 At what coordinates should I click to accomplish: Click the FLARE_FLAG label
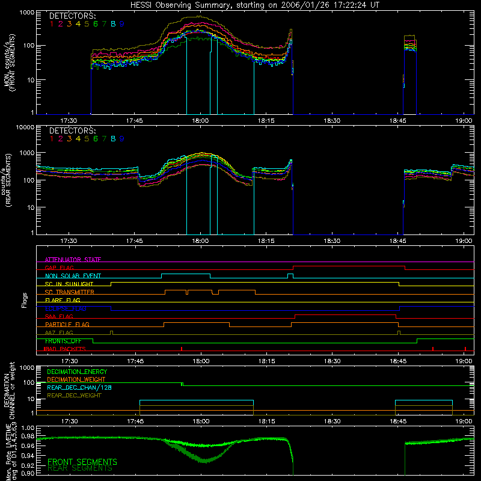(x=63, y=300)
